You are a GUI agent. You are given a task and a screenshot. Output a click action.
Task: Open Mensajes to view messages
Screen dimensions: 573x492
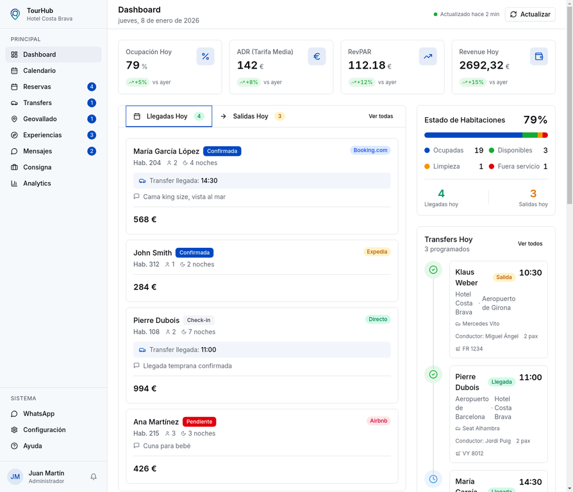tap(39, 151)
